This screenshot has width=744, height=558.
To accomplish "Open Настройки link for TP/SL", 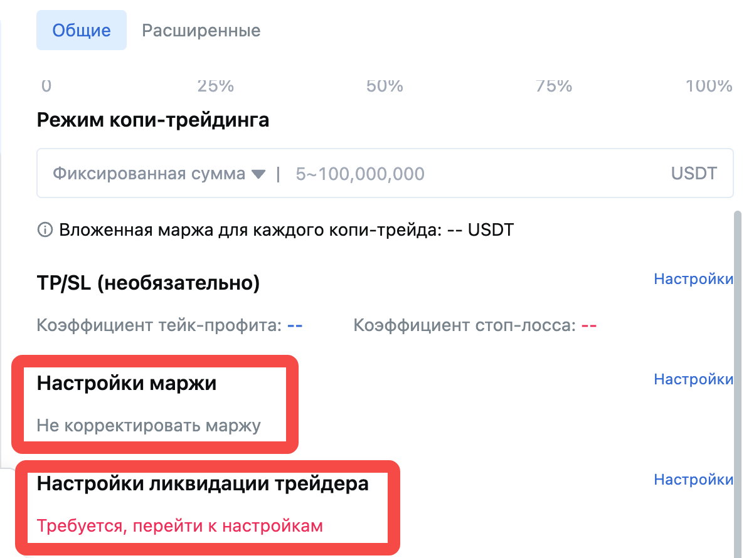I will click(693, 279).
